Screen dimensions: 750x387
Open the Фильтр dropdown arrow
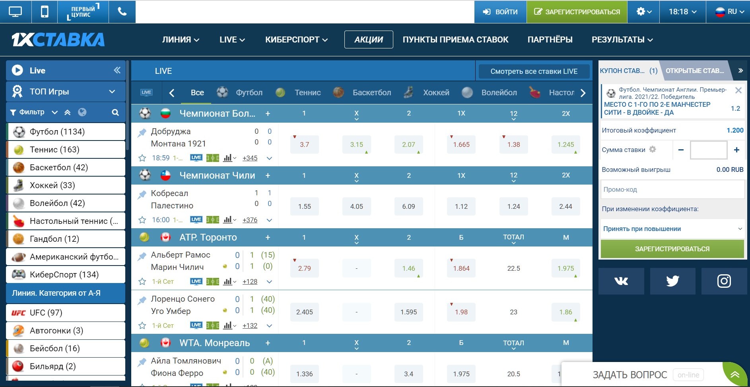(x=55, y=112)
